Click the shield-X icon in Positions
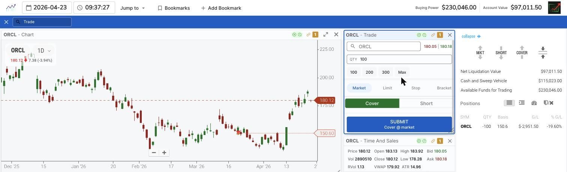Viewport: 567px width, 172px height. (x=548, y=103)
